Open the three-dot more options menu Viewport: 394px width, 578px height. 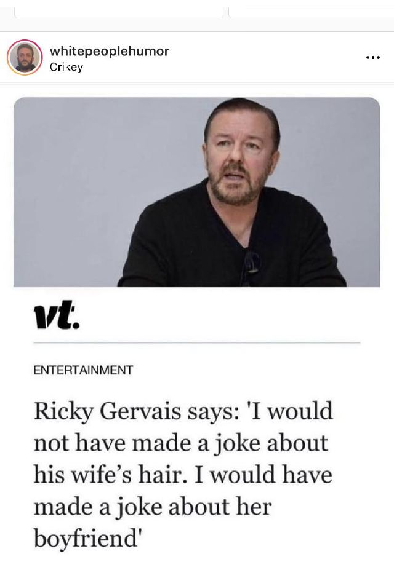372,58
